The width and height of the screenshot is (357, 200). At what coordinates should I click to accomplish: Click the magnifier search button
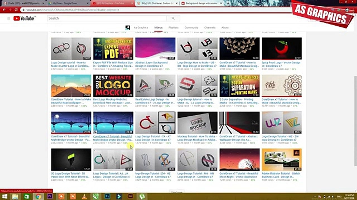173,18
